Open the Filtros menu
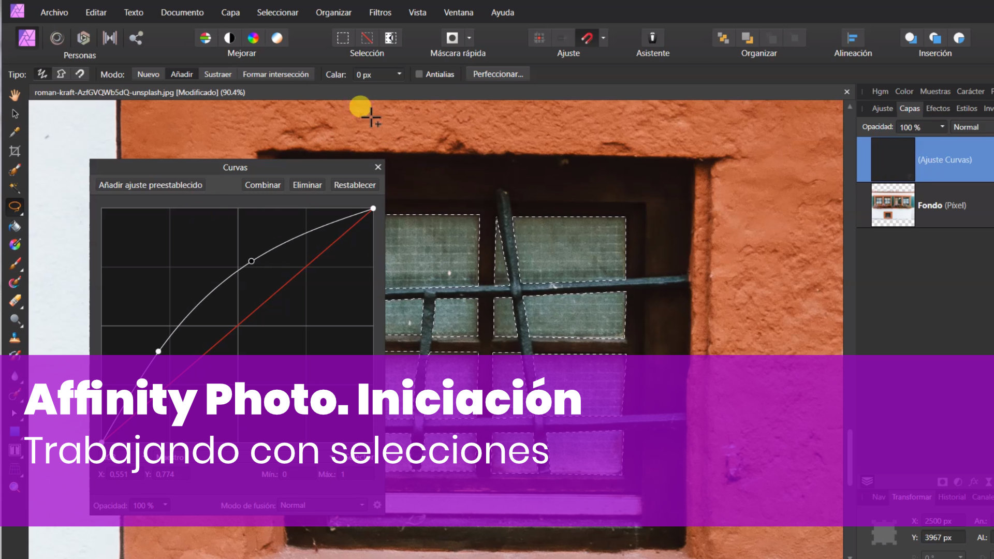The height and width of the screenshot is (559, 994). [x=380, y=12]
